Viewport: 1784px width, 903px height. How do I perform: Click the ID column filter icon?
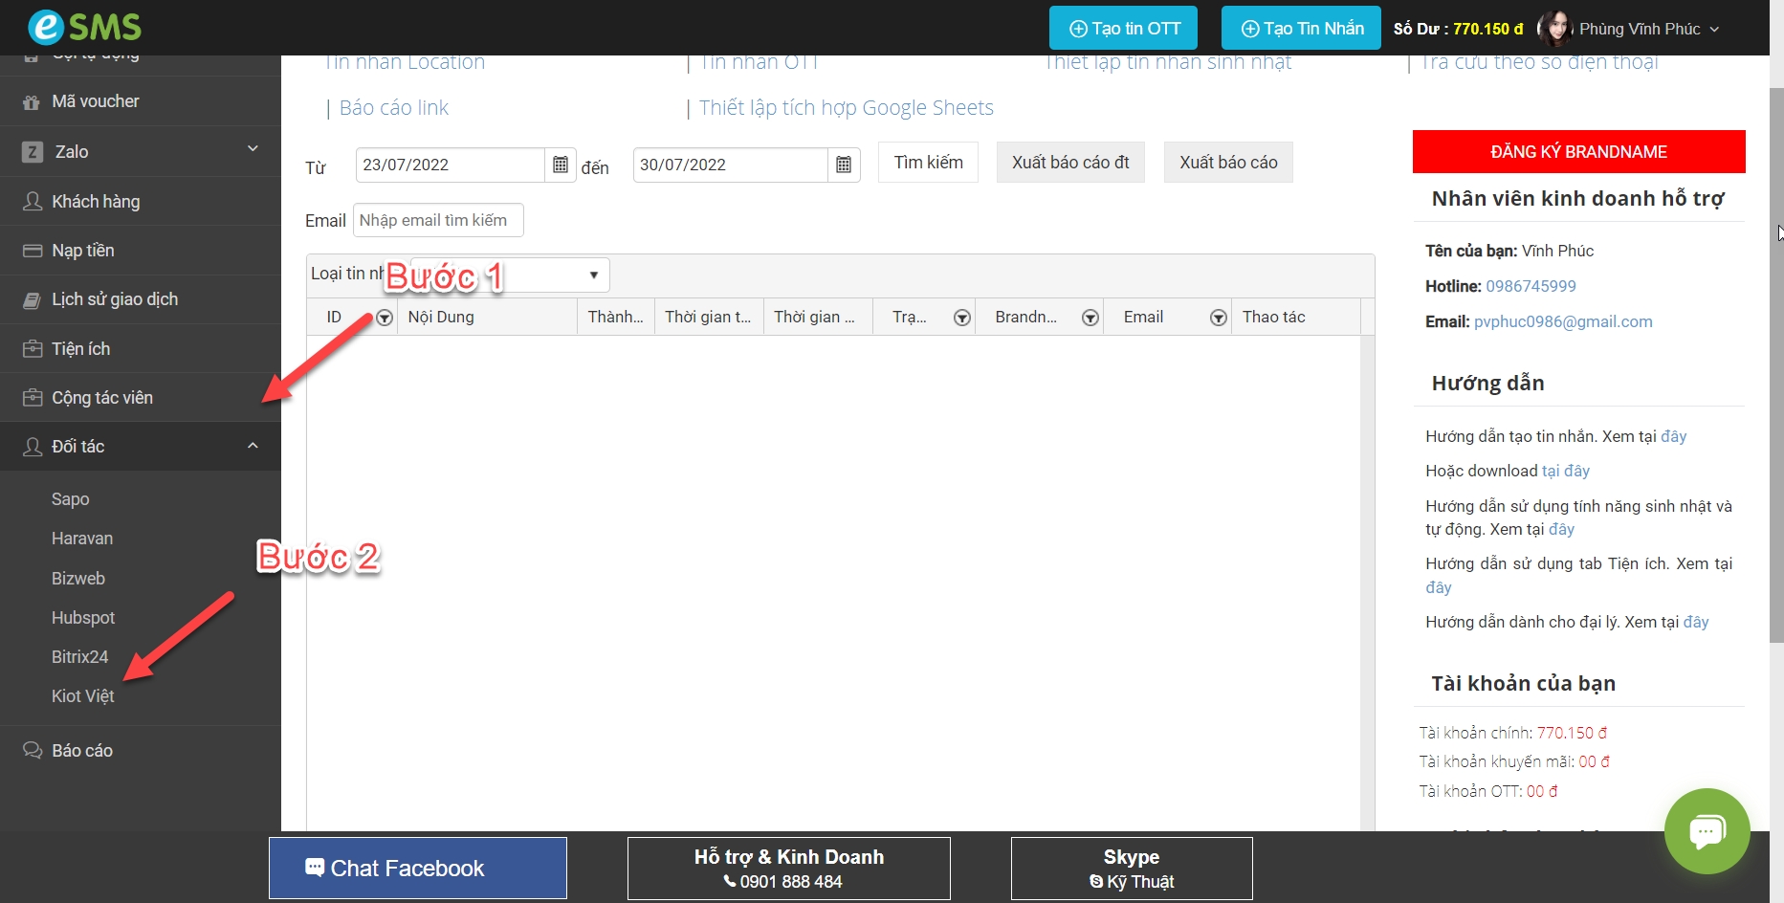[x=385, y=318]
